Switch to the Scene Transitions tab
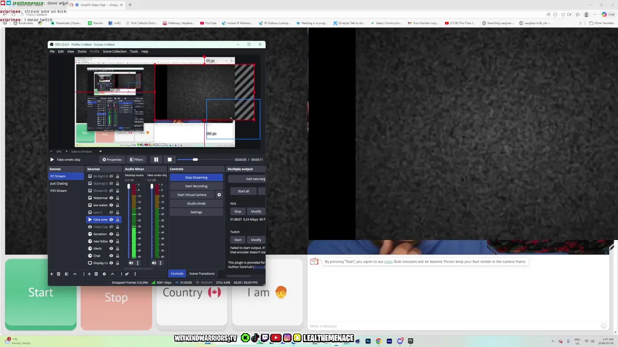The image size is (618, 347). click(x=202, y=274)
